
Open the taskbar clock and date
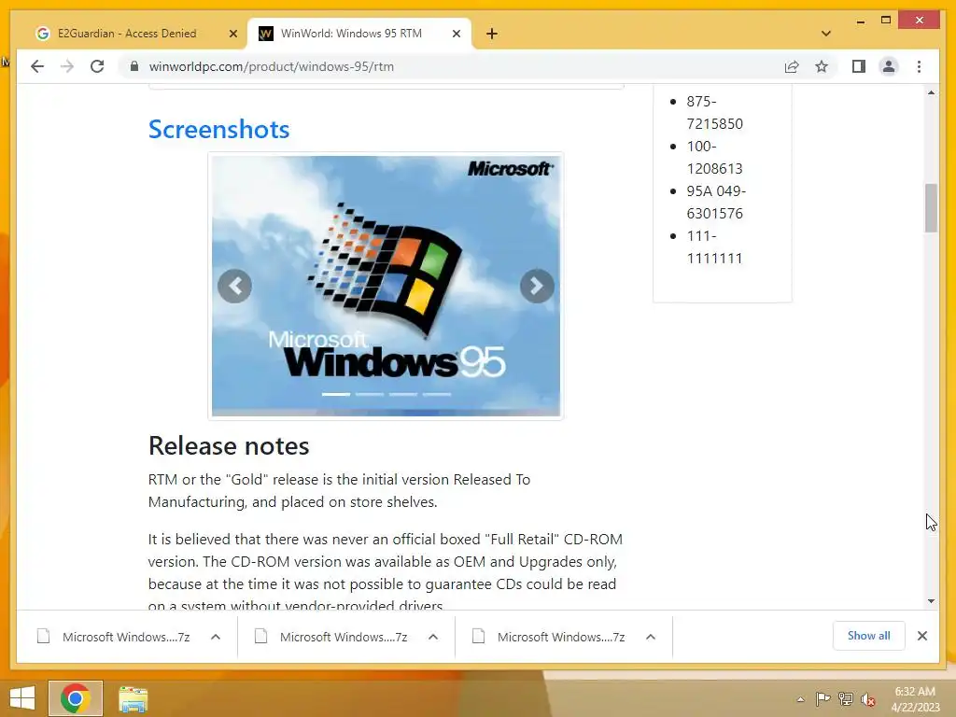tap(915, 699)
